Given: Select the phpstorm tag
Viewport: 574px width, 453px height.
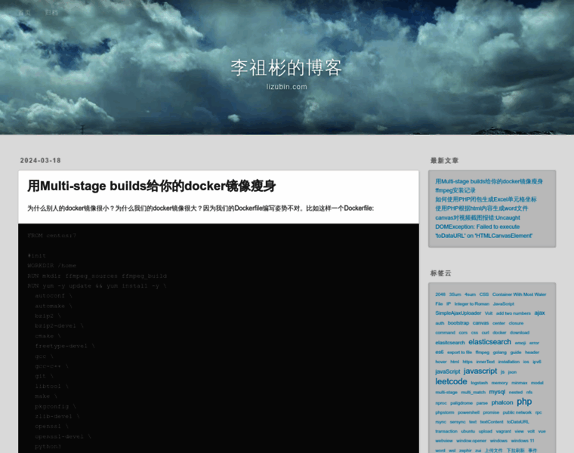Looking at the screenshot, I should (x=445, y=412).
